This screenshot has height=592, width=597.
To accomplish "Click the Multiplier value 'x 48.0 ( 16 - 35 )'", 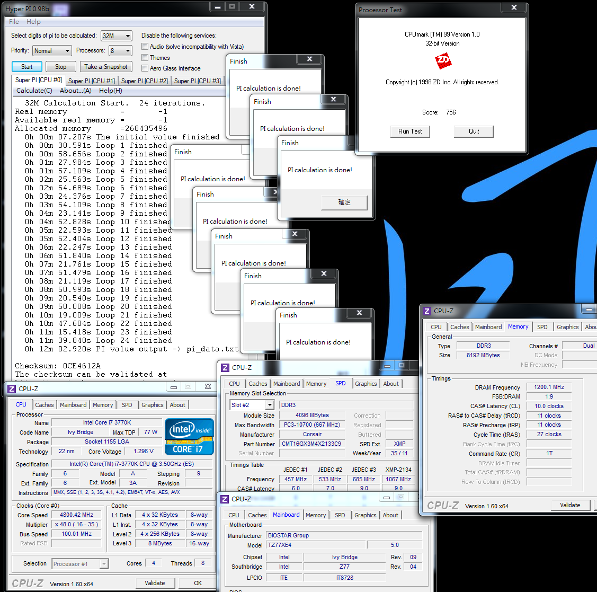I will [x=76, y=524].
